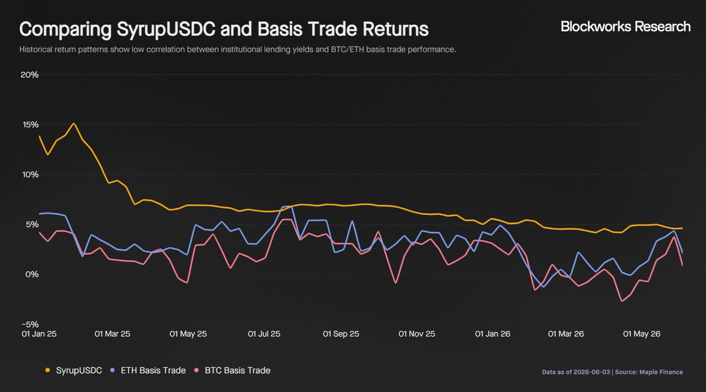Click the Data as of 2026-06-03 note

(577, 372)
